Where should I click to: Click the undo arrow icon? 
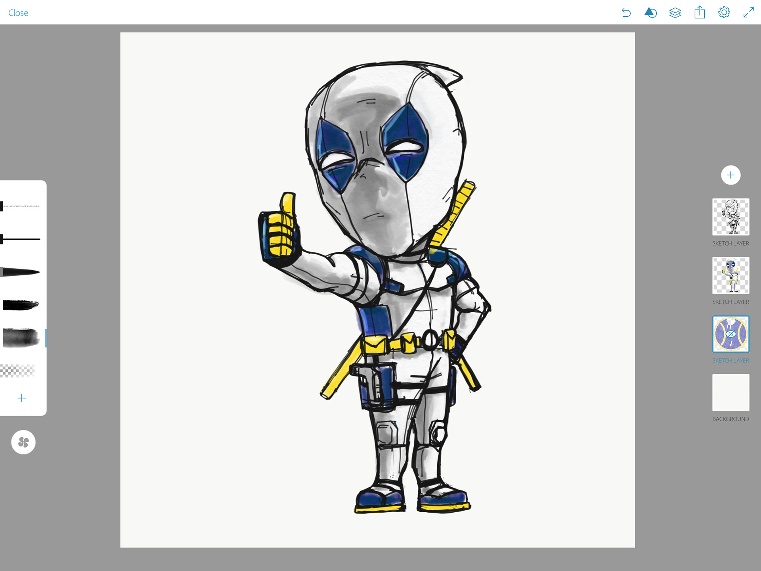[x=626, y=13]
